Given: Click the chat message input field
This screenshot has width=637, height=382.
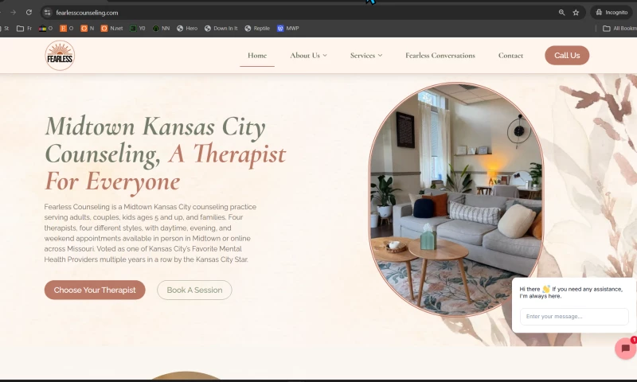Looking at the screenshot, I should [x=574, y=317].
